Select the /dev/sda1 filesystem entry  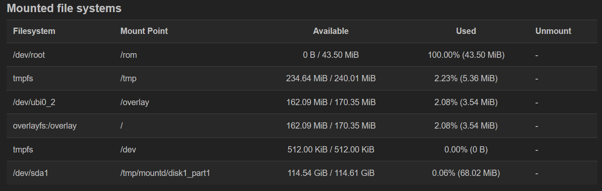pos(31,173)
